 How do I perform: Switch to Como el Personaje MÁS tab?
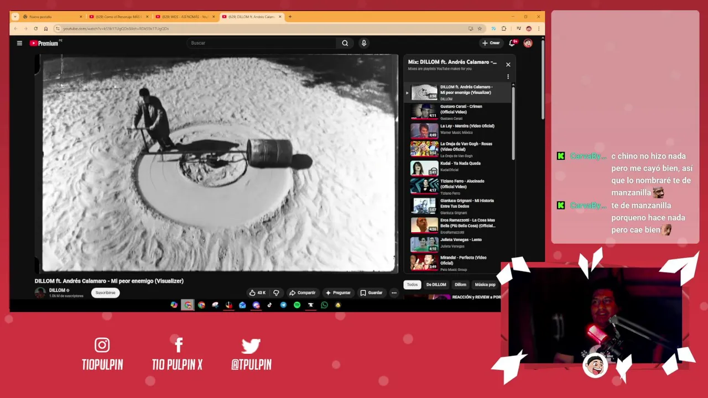(118, 17)
